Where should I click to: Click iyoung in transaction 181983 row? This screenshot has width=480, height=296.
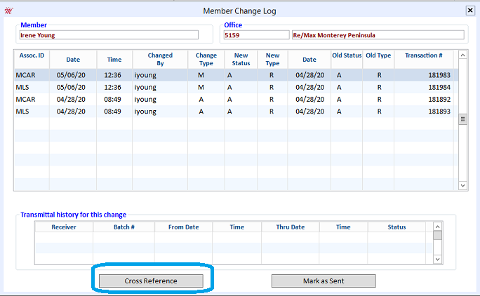145,75
